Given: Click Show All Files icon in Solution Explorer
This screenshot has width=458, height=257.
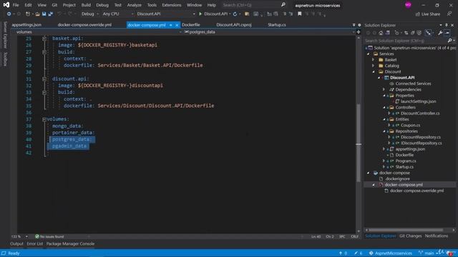Looking at the screenshot, I should pos(419,33).
